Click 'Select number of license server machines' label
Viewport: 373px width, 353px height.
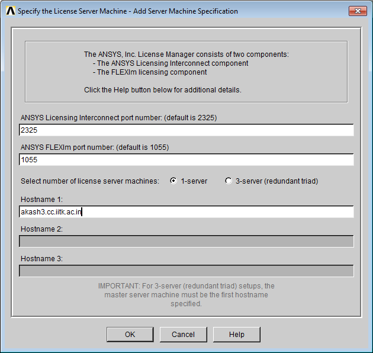90,181
